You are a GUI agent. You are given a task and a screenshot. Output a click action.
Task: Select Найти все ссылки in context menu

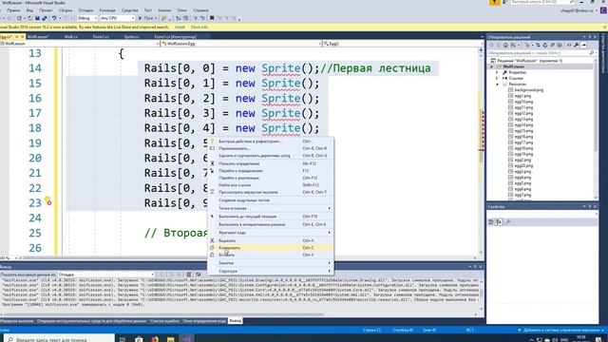pyautogui.click(x=270, y=185)
